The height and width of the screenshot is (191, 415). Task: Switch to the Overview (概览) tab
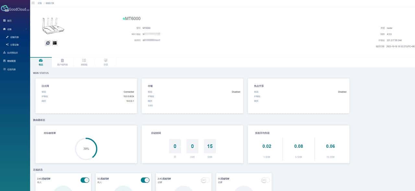tap(41, 62)
